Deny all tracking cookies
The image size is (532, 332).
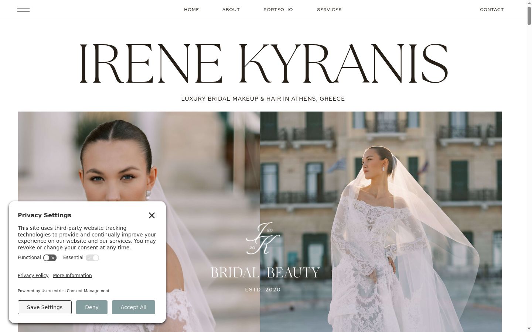(x=92, y=307)
